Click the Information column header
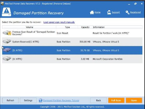145x109 pixels. click(x=117, y=27)
